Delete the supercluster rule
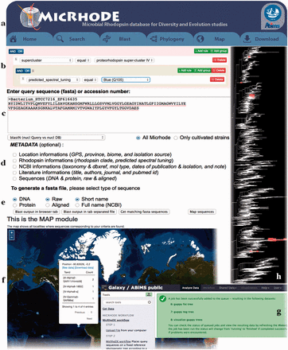The image size is (288, 350). click(220, 60)
